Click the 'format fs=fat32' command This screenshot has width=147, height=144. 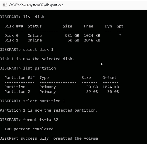click(x=41, y=120)
